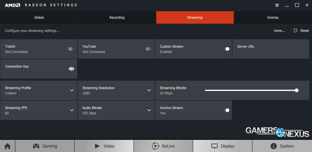The height and width of the screenshot is (152, 312).
Task: Close the Radeon Settings window
Action: pos(307,5)
